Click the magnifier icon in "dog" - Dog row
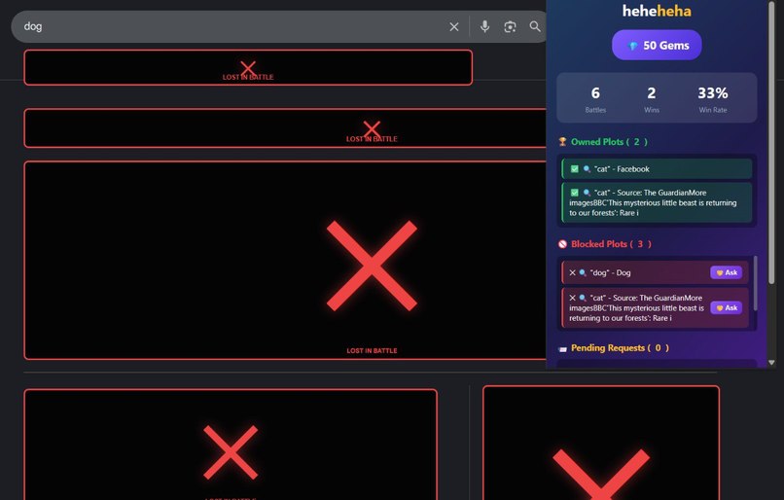The image size is (784, 500). tap(583, 272)
